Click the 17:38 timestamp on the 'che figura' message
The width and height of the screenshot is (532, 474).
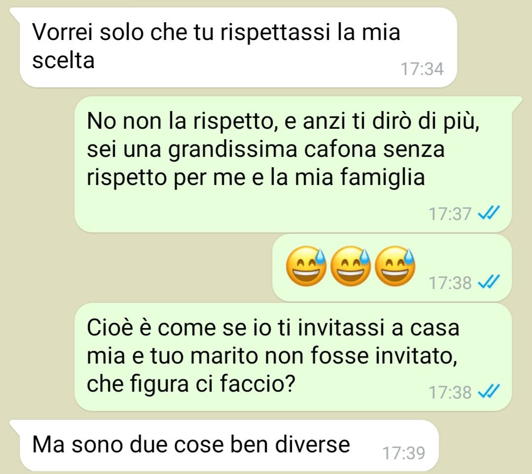tap(450, 392)
